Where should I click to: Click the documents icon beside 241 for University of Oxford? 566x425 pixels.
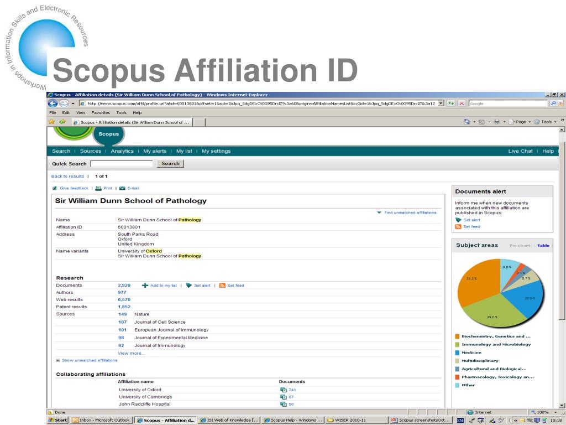point(284,390)
